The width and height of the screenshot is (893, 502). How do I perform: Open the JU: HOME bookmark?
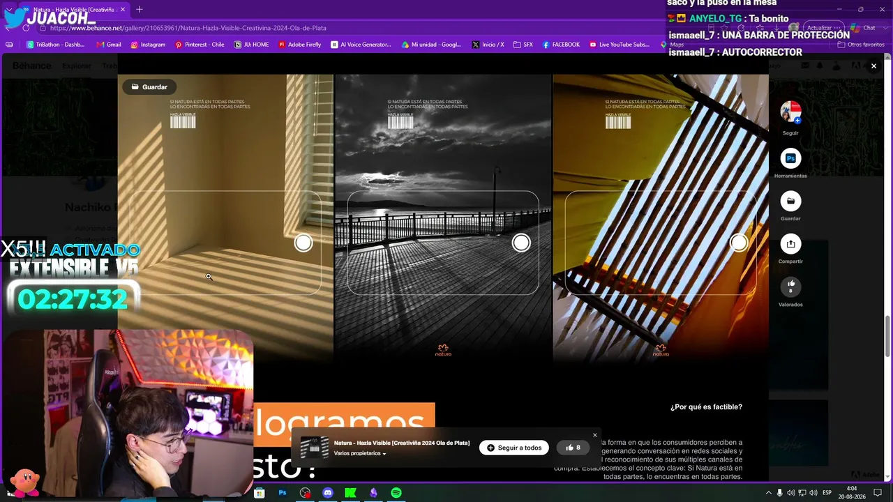click(x=251, y=45)
